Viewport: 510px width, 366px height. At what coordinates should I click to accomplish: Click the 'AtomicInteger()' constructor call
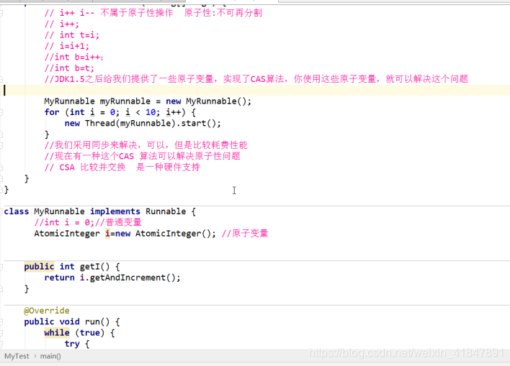pyautogui.click(x=173, y=234)
